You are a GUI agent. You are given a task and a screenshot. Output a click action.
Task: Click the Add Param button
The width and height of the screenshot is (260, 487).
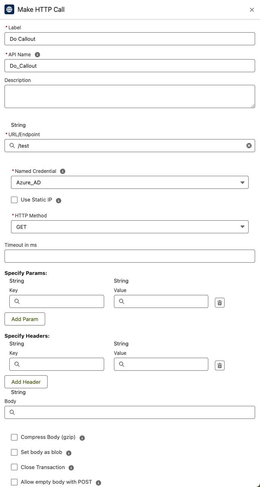pyautogui.click(x=25, y=319)
